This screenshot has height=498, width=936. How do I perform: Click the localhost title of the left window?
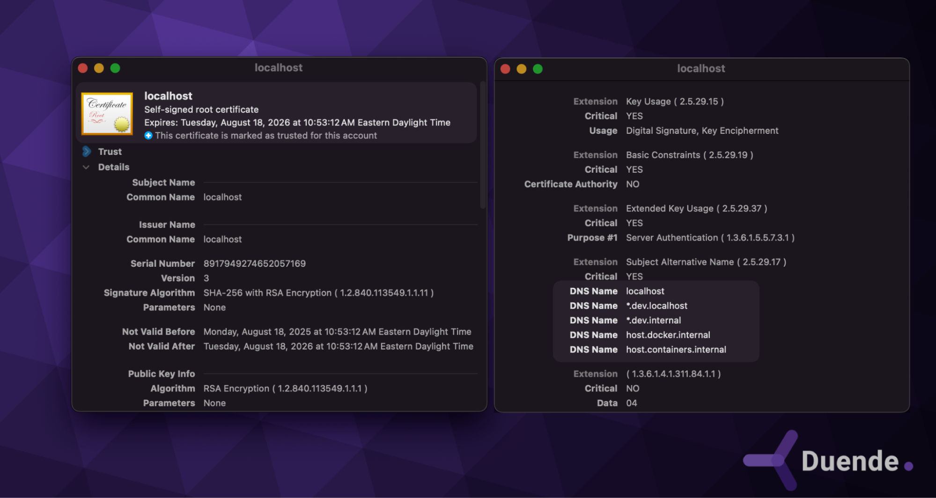[x=279, y=67]
